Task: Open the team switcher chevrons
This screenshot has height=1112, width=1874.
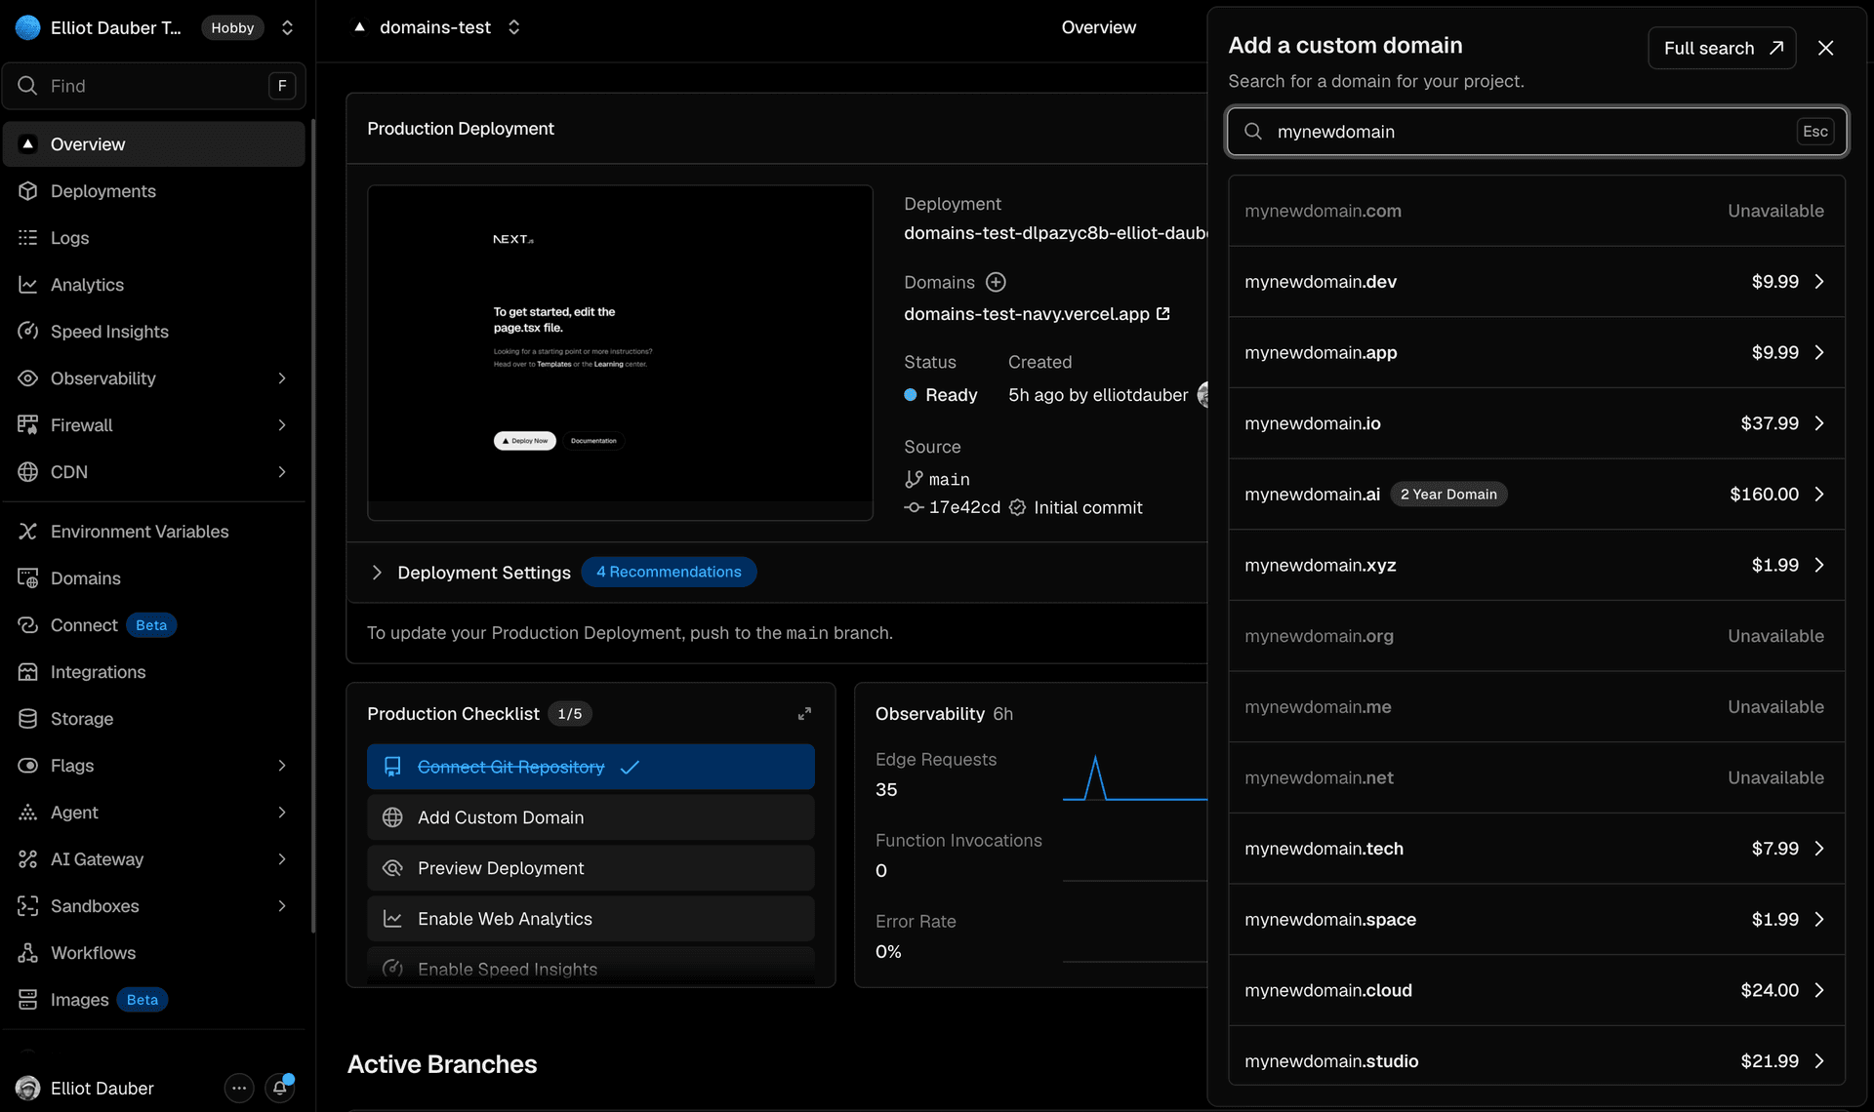Action: pyautogui.click(x=287, y=27)
